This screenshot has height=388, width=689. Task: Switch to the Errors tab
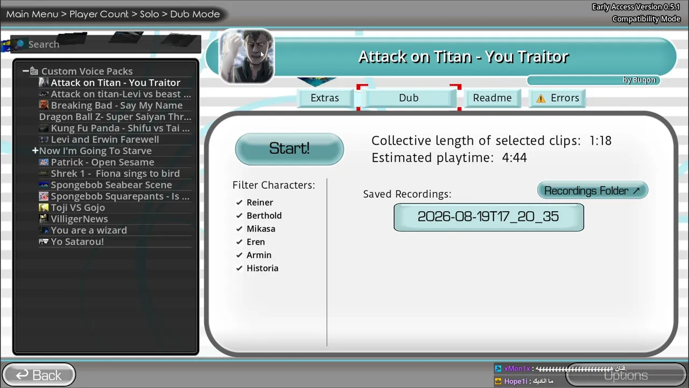click(x=558, y=98)
